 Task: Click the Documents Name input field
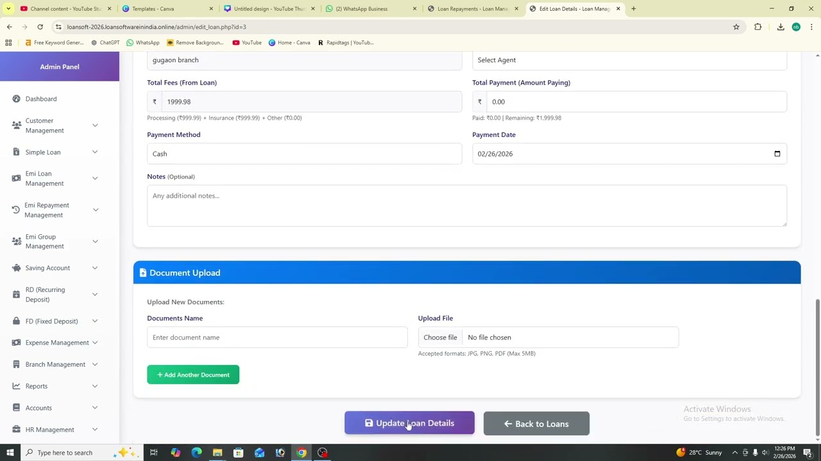pyautogui.click(x=277, y=337)
